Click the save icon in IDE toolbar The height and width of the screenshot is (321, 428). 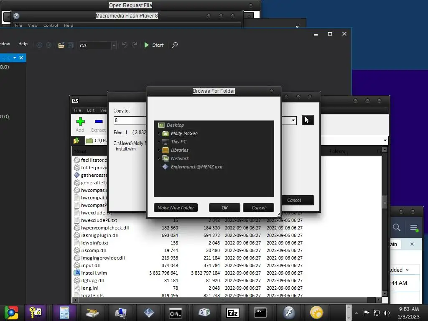70,45
